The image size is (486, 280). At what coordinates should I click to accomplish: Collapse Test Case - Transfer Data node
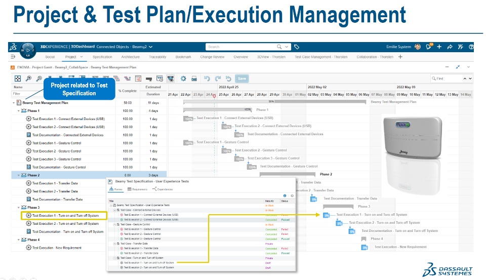[115, 244]
